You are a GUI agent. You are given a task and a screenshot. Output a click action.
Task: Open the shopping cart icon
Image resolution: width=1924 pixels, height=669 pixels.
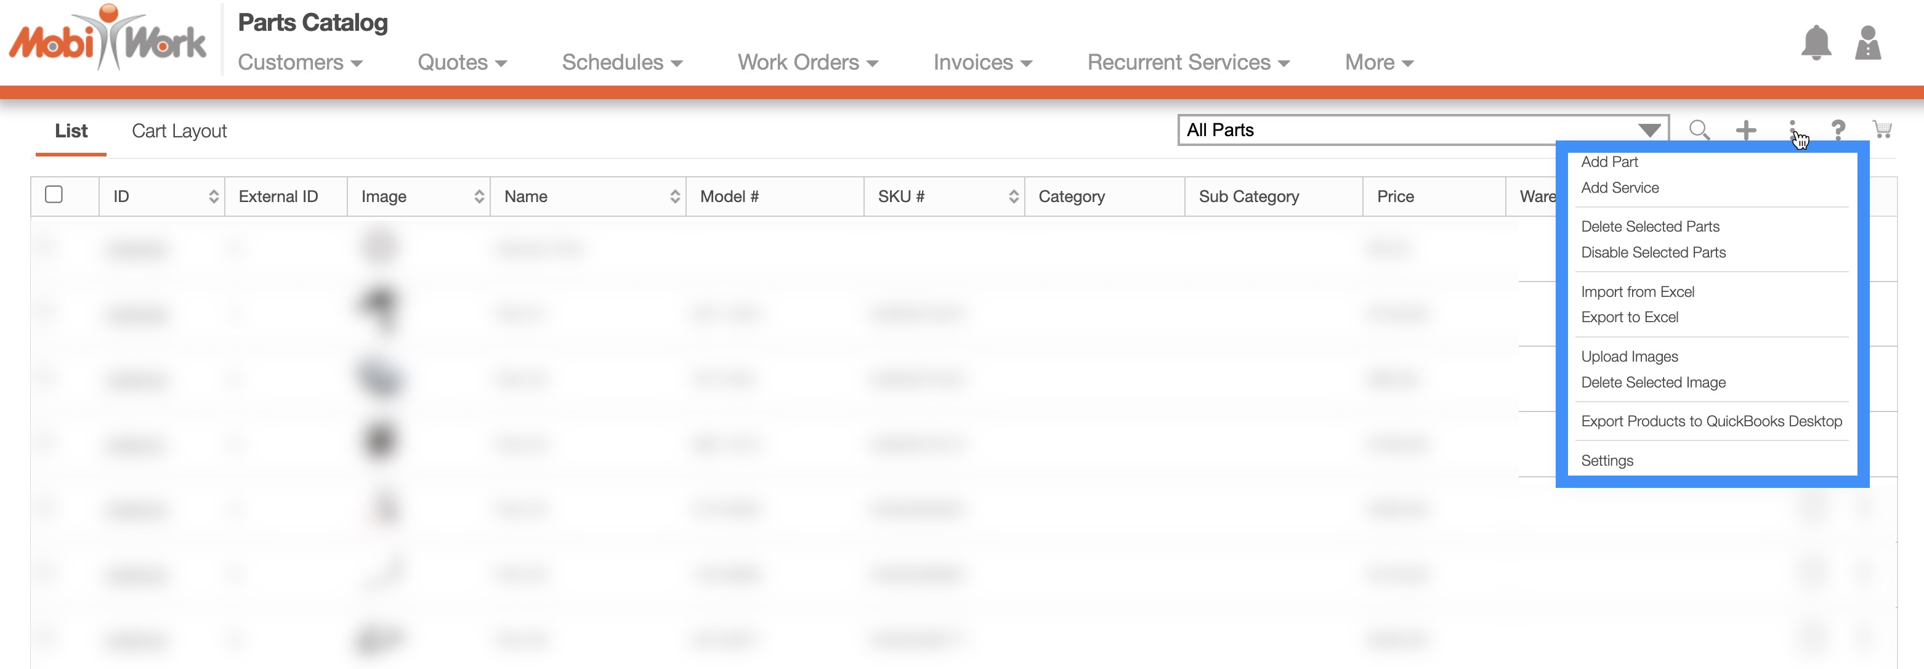click(x=1882, y=130)
